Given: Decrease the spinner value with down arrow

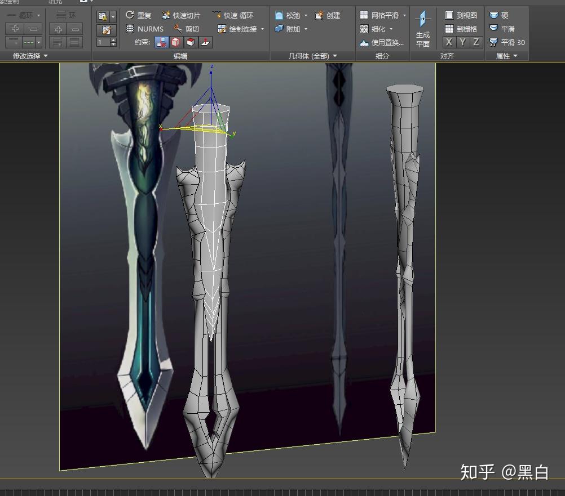Looking at the screenshot, I should (113, 44).
